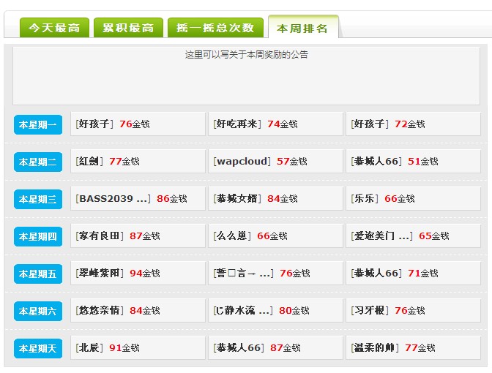Viewport: 492px width, 373px height.
Task: Click 恭城人66 entry with 87金钱
Action: (275, 348)
